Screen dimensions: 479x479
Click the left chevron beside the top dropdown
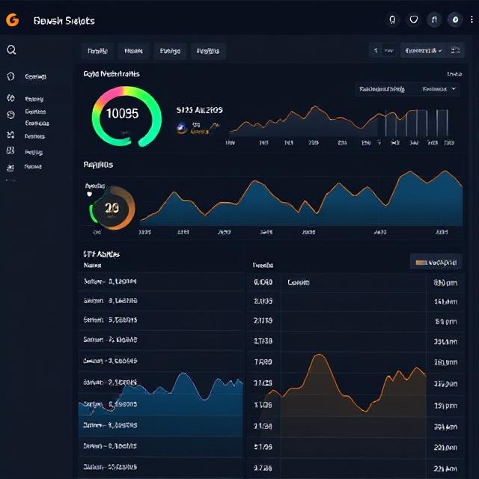375,51
